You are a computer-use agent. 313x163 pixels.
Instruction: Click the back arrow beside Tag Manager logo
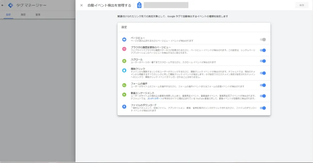pyautogui.click(x=3, y=5)
